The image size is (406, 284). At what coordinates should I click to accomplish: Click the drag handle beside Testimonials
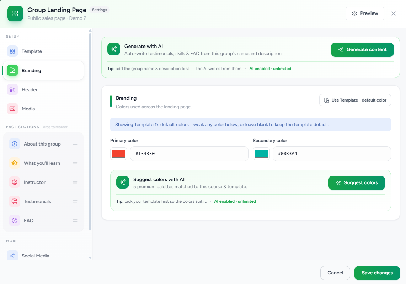click(x=75, y=201)
